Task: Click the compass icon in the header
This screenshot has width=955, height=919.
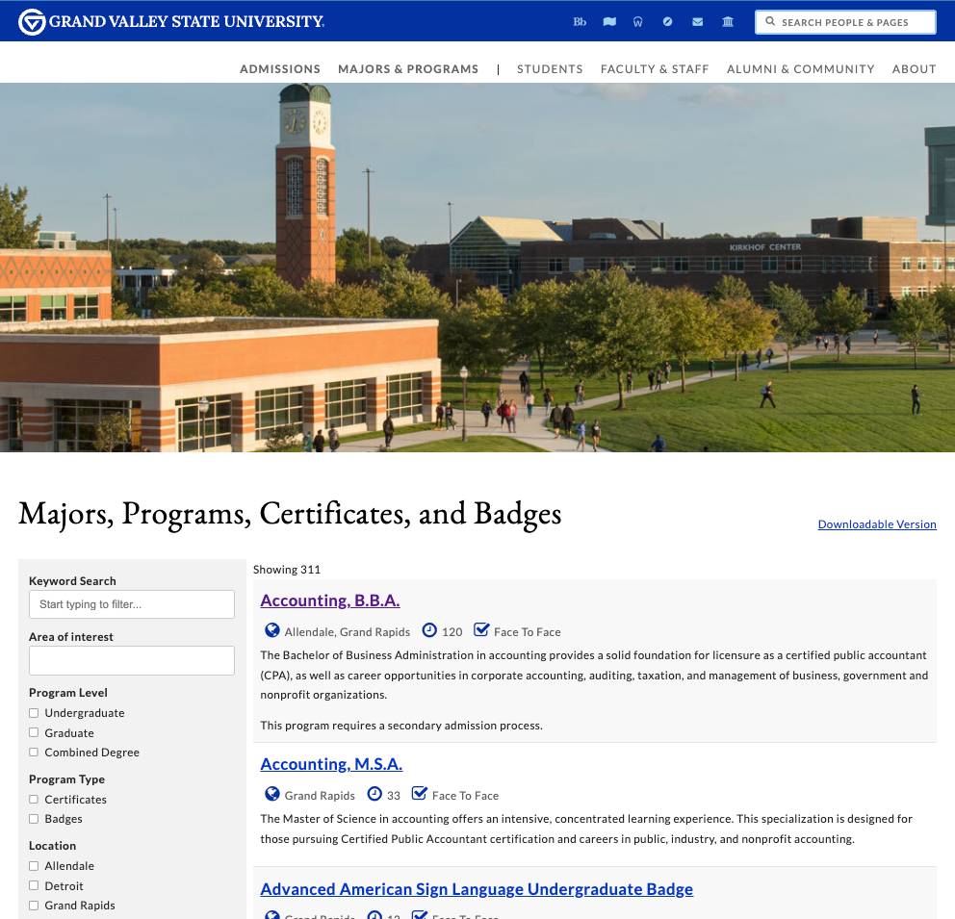Action: point(667,21)
